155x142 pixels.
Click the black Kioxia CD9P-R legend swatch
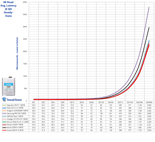4,127
